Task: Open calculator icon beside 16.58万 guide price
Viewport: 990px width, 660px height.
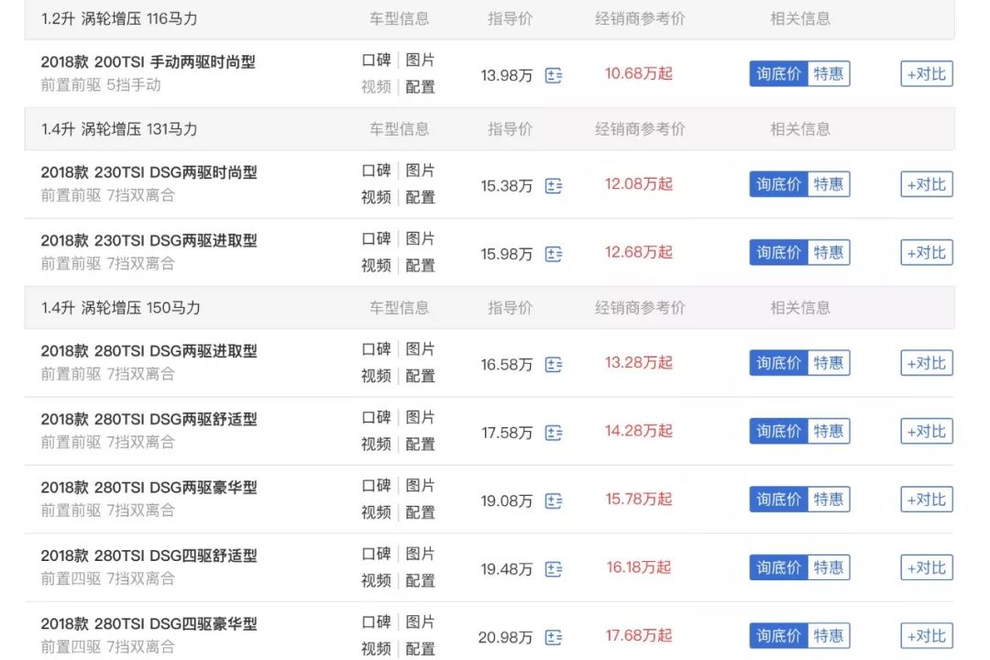Action: pyautogui.click(x=552, y=365)
